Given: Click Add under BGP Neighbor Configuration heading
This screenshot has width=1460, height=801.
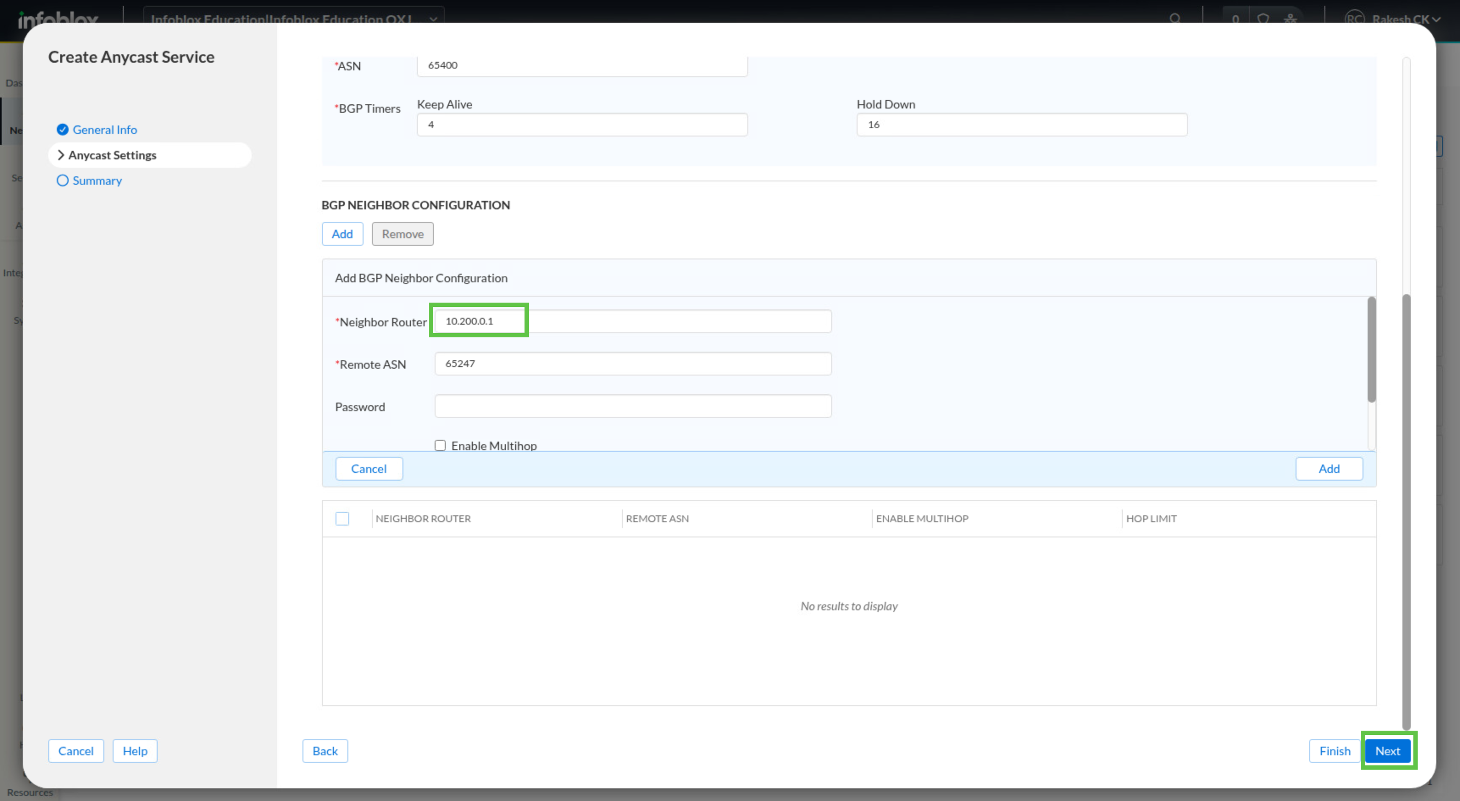Looking at the screenshot, I should (342, 234).
